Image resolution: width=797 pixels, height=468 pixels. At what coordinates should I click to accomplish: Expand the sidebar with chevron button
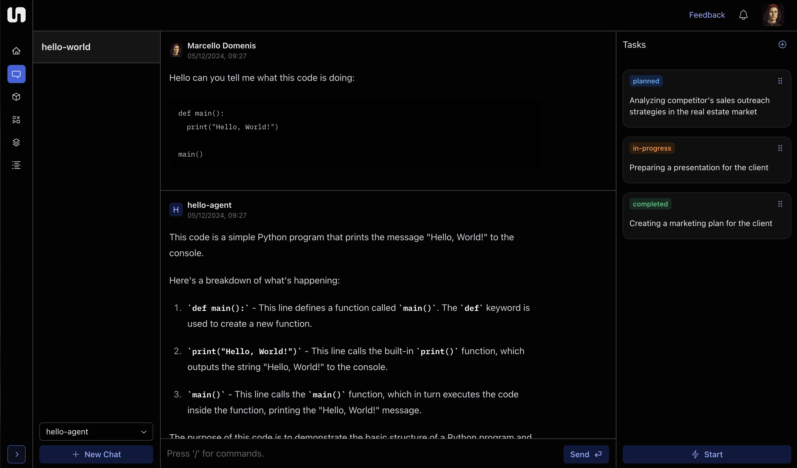tap(17, 454)
